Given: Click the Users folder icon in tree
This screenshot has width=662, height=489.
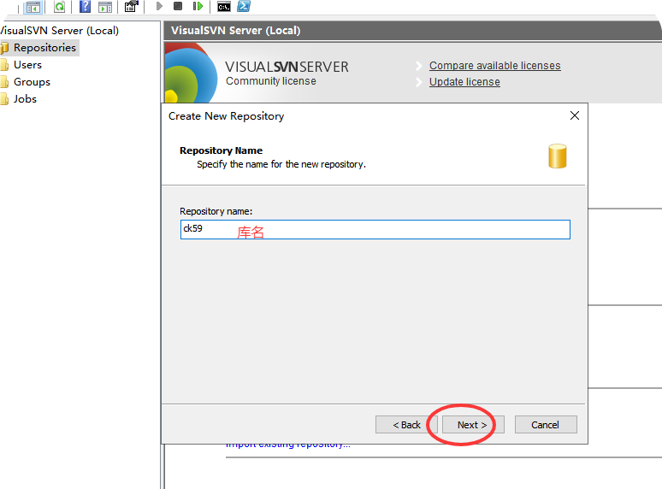Looking at the screenshot, I should (x=4, y=65).
